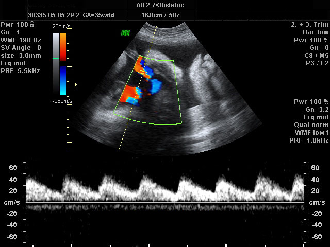Click the WMF 190 Hz setting
This screenshot has height=247, width=330.
click(x=21, y=40)
